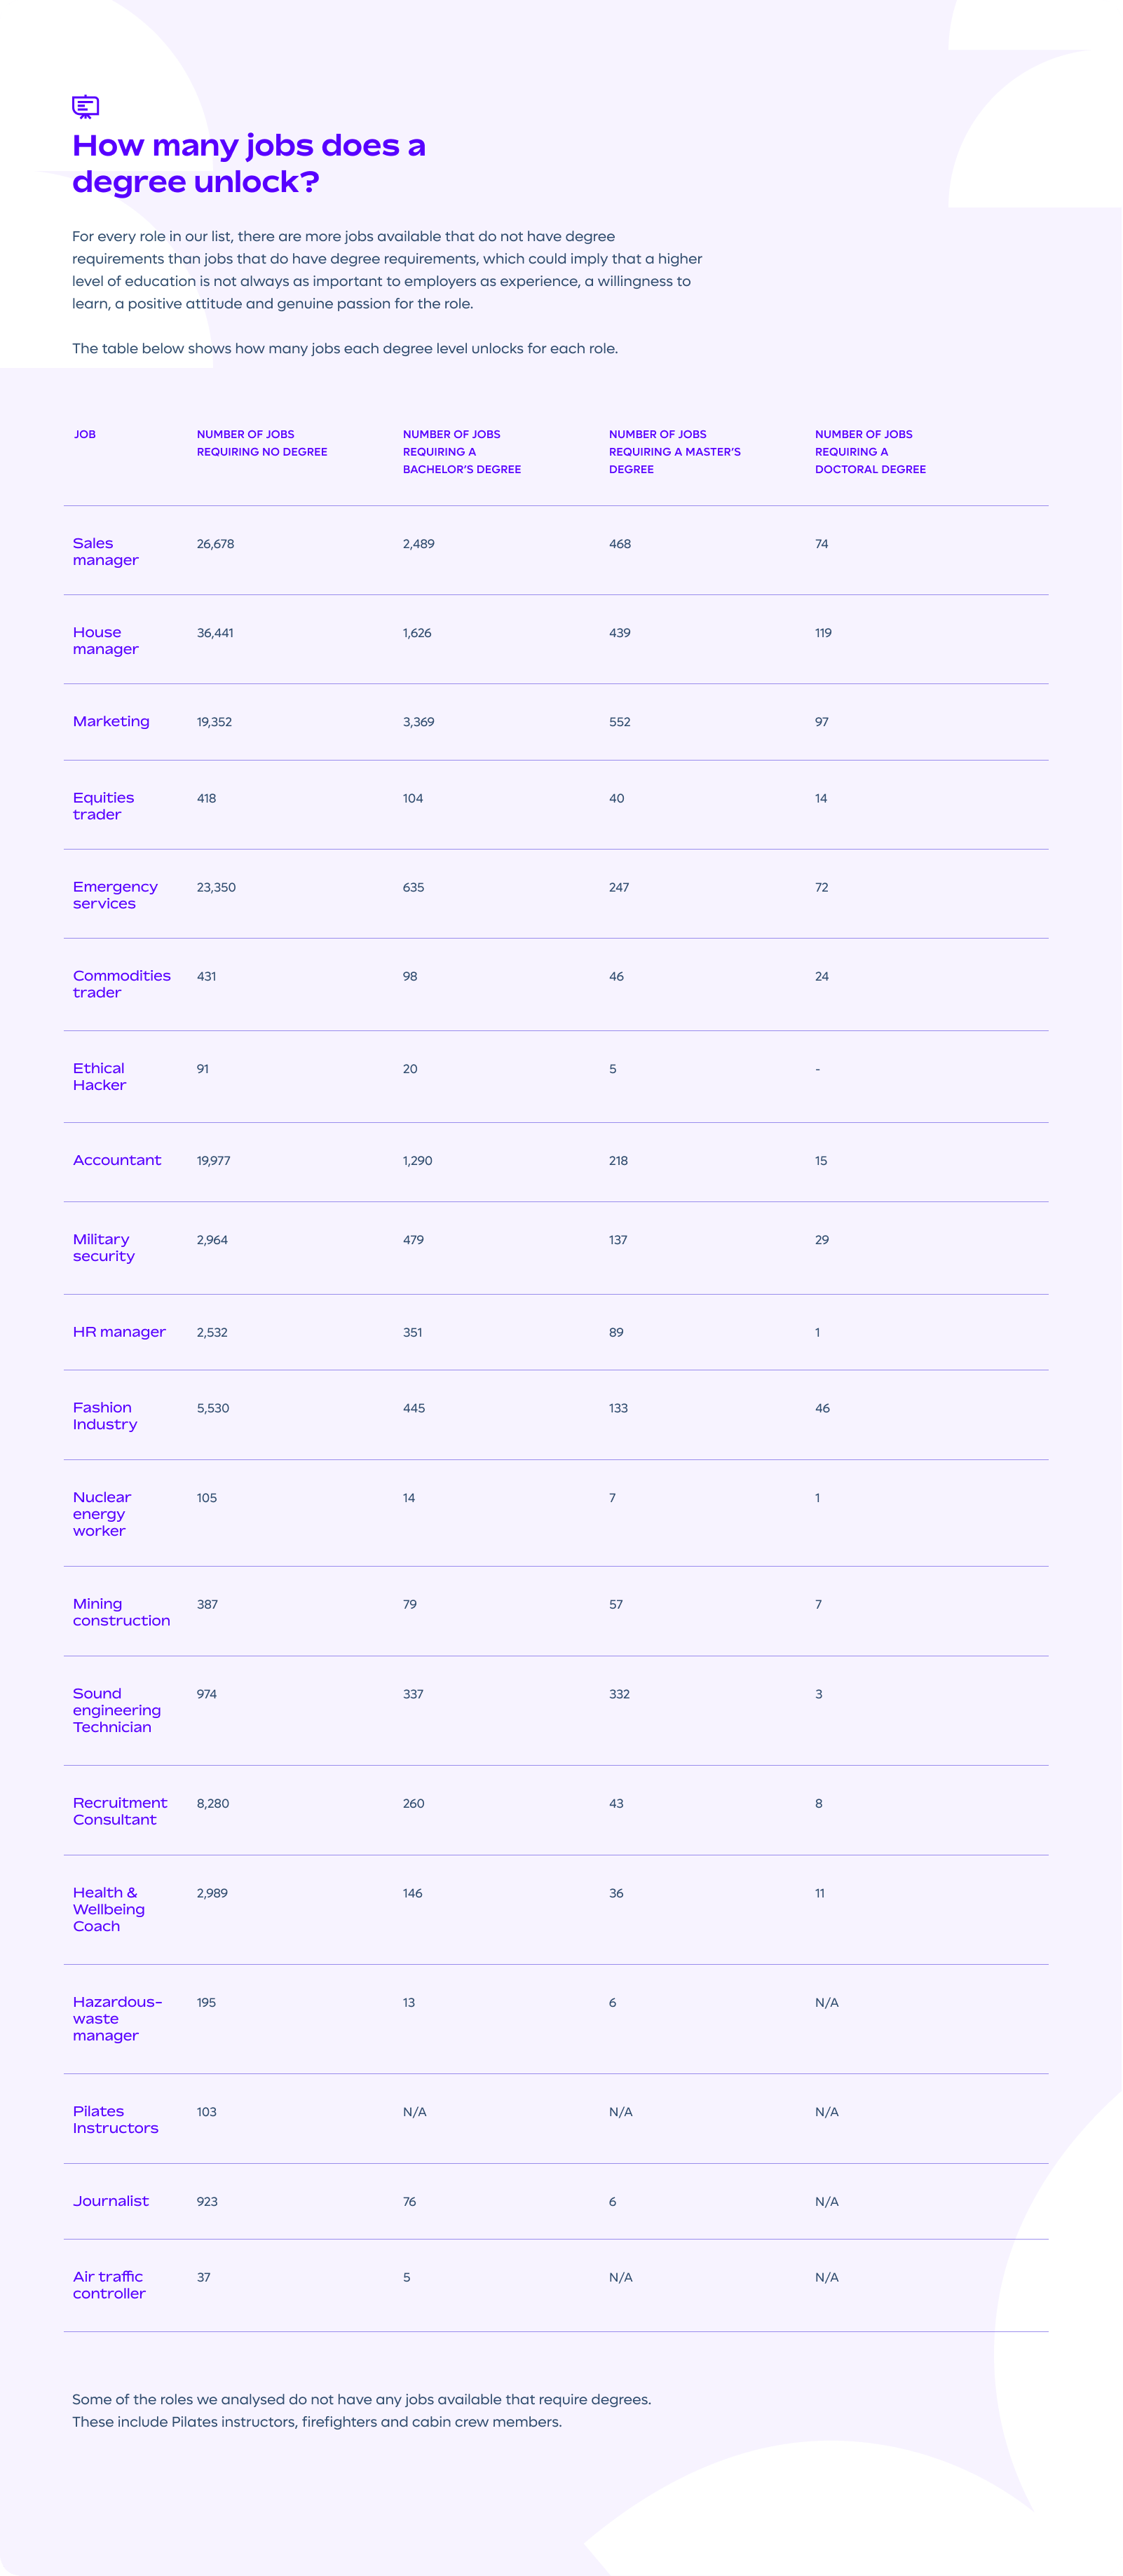The image size is (1123, 2576).
Task: Click the "Pilates Instructors" job label
Action: (x=115, y=2119)
